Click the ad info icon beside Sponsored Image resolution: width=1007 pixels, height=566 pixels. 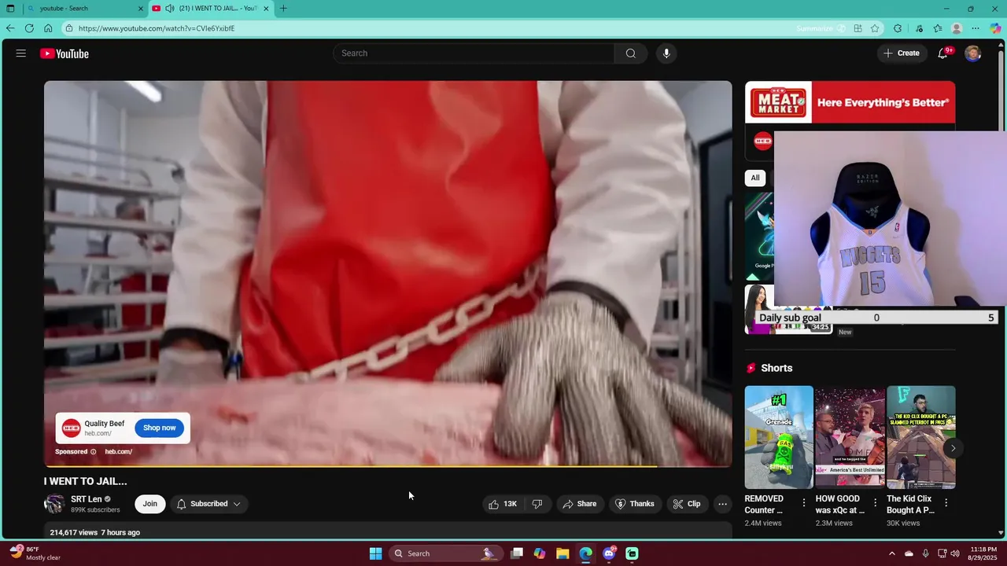tap(93, 452)
